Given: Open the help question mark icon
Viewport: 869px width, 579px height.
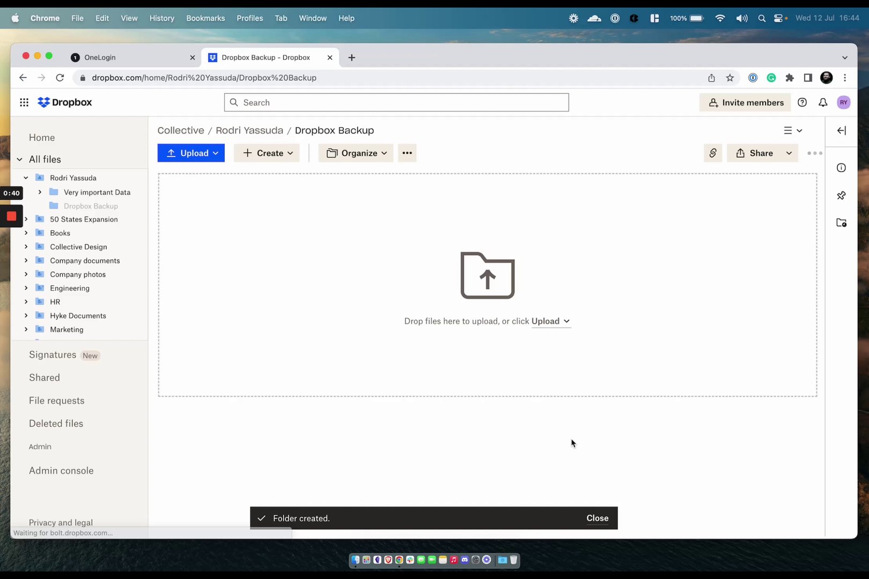Looking at the screenshot, I should click(x=802, y=102).
